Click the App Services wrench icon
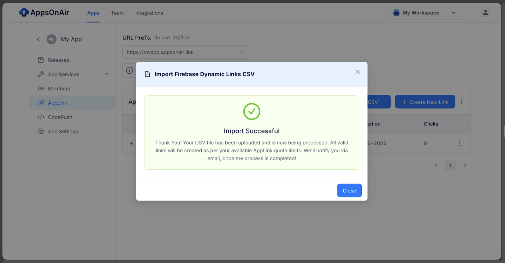 point(41,74)
